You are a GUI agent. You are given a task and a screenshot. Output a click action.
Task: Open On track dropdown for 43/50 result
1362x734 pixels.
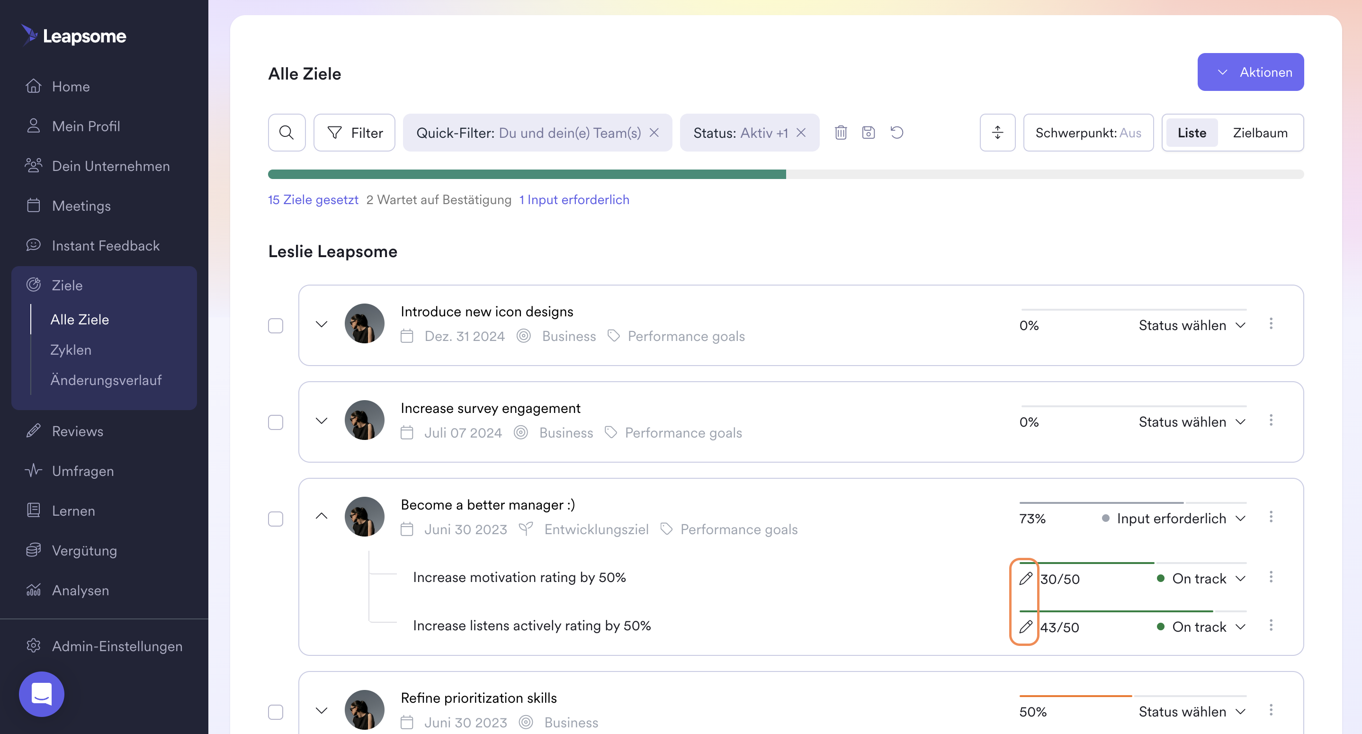(1201, 627)
